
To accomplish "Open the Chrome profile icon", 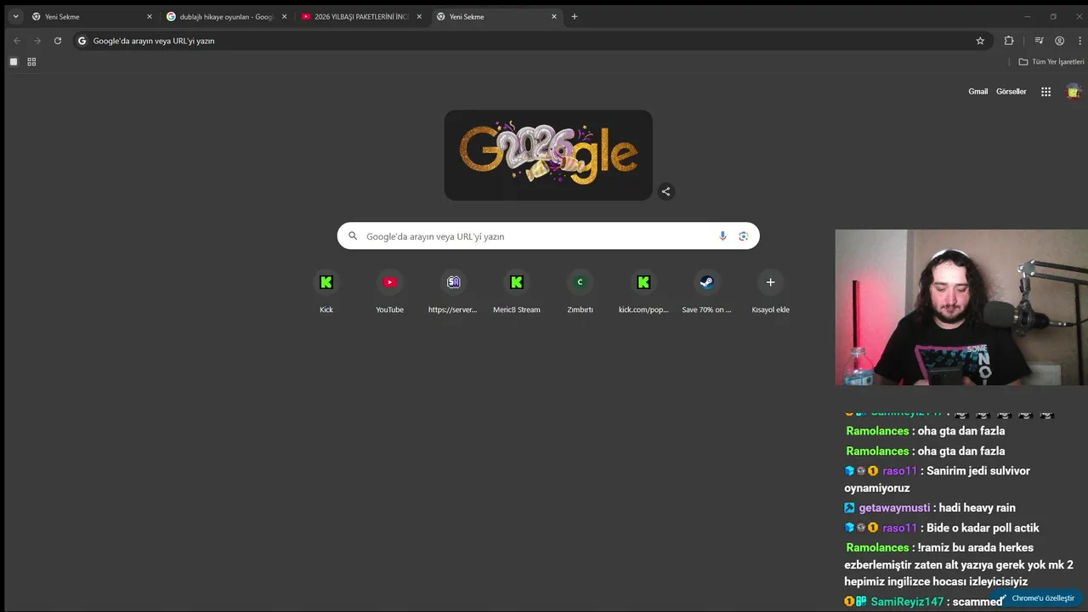I will click(1059, 41).
